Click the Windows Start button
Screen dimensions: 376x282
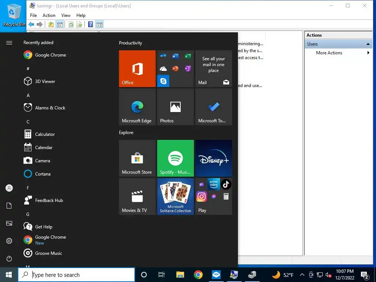pos(9,275)
